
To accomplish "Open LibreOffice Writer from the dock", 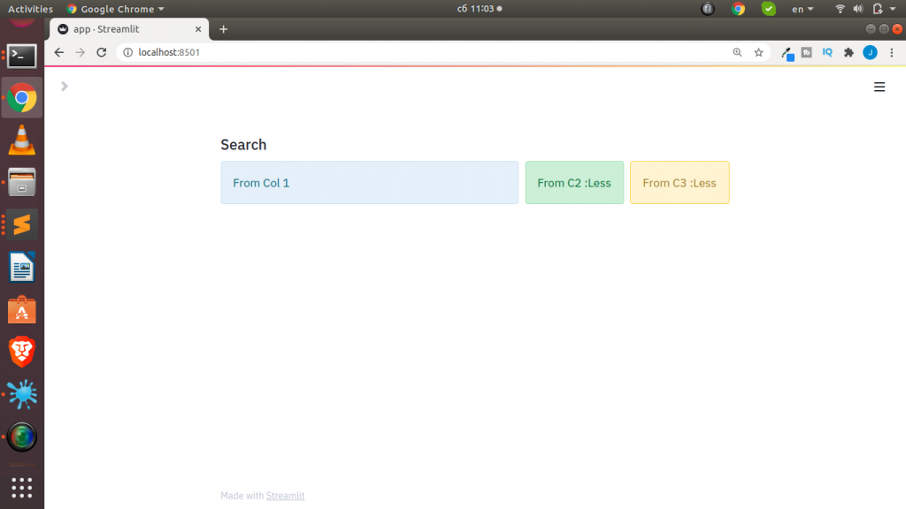I will (x=22, y=267).
